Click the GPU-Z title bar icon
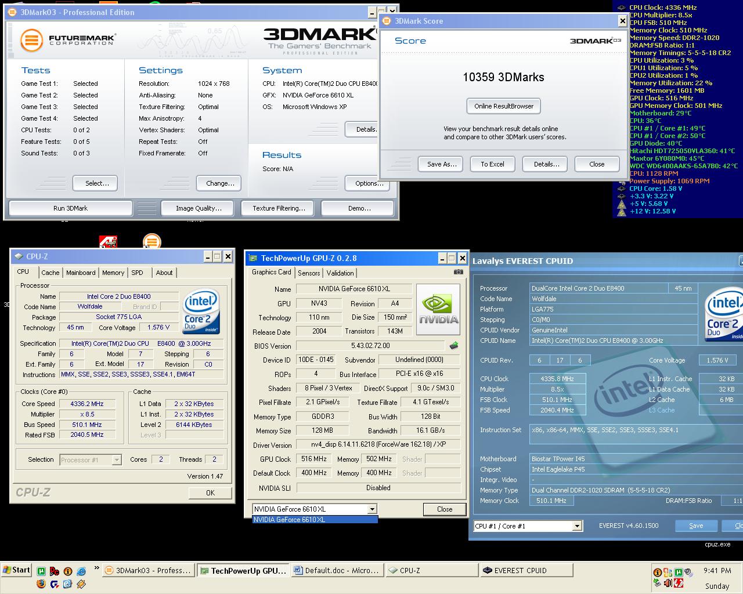Screen dimensions: 743x594 click(253, 258)
